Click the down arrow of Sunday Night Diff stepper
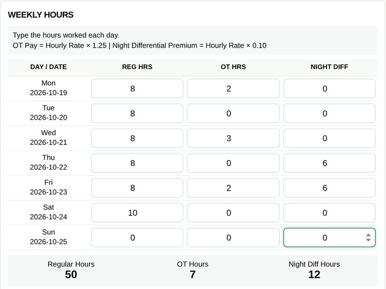 click(368, 240)
